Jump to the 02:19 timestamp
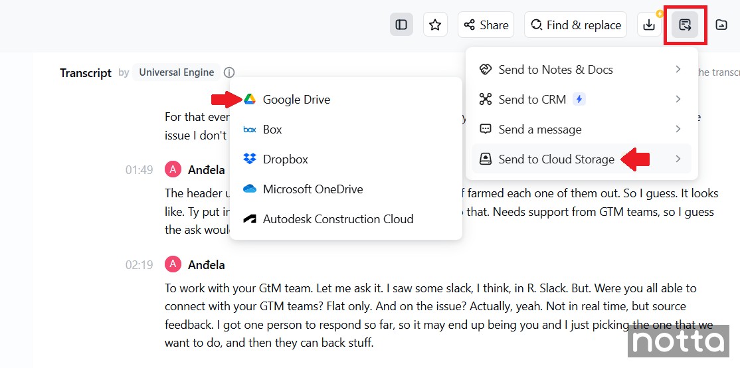The image size is (740, 368). tap(139, 265)
